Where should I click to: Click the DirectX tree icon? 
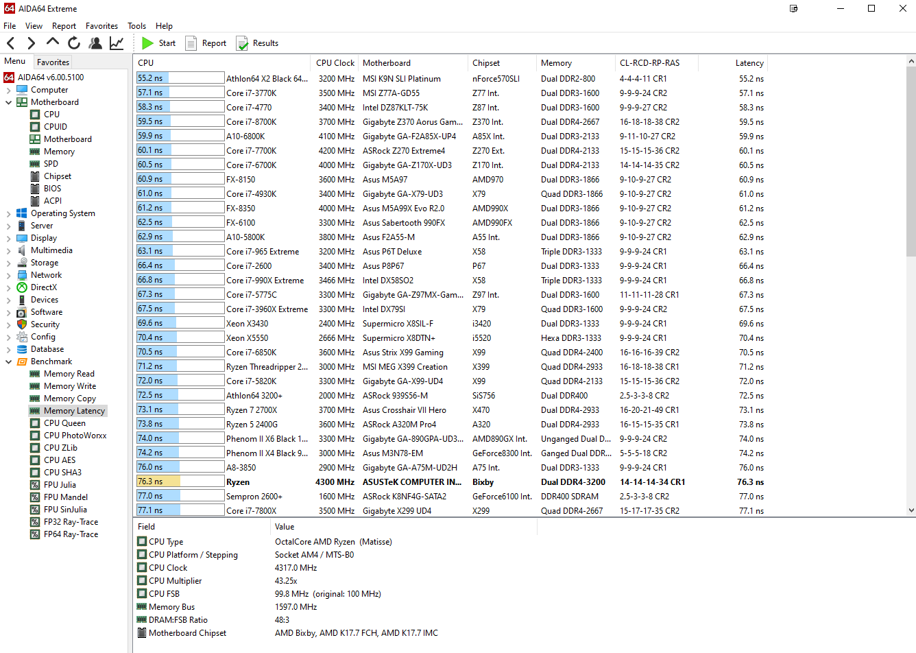tap(22, 287)
